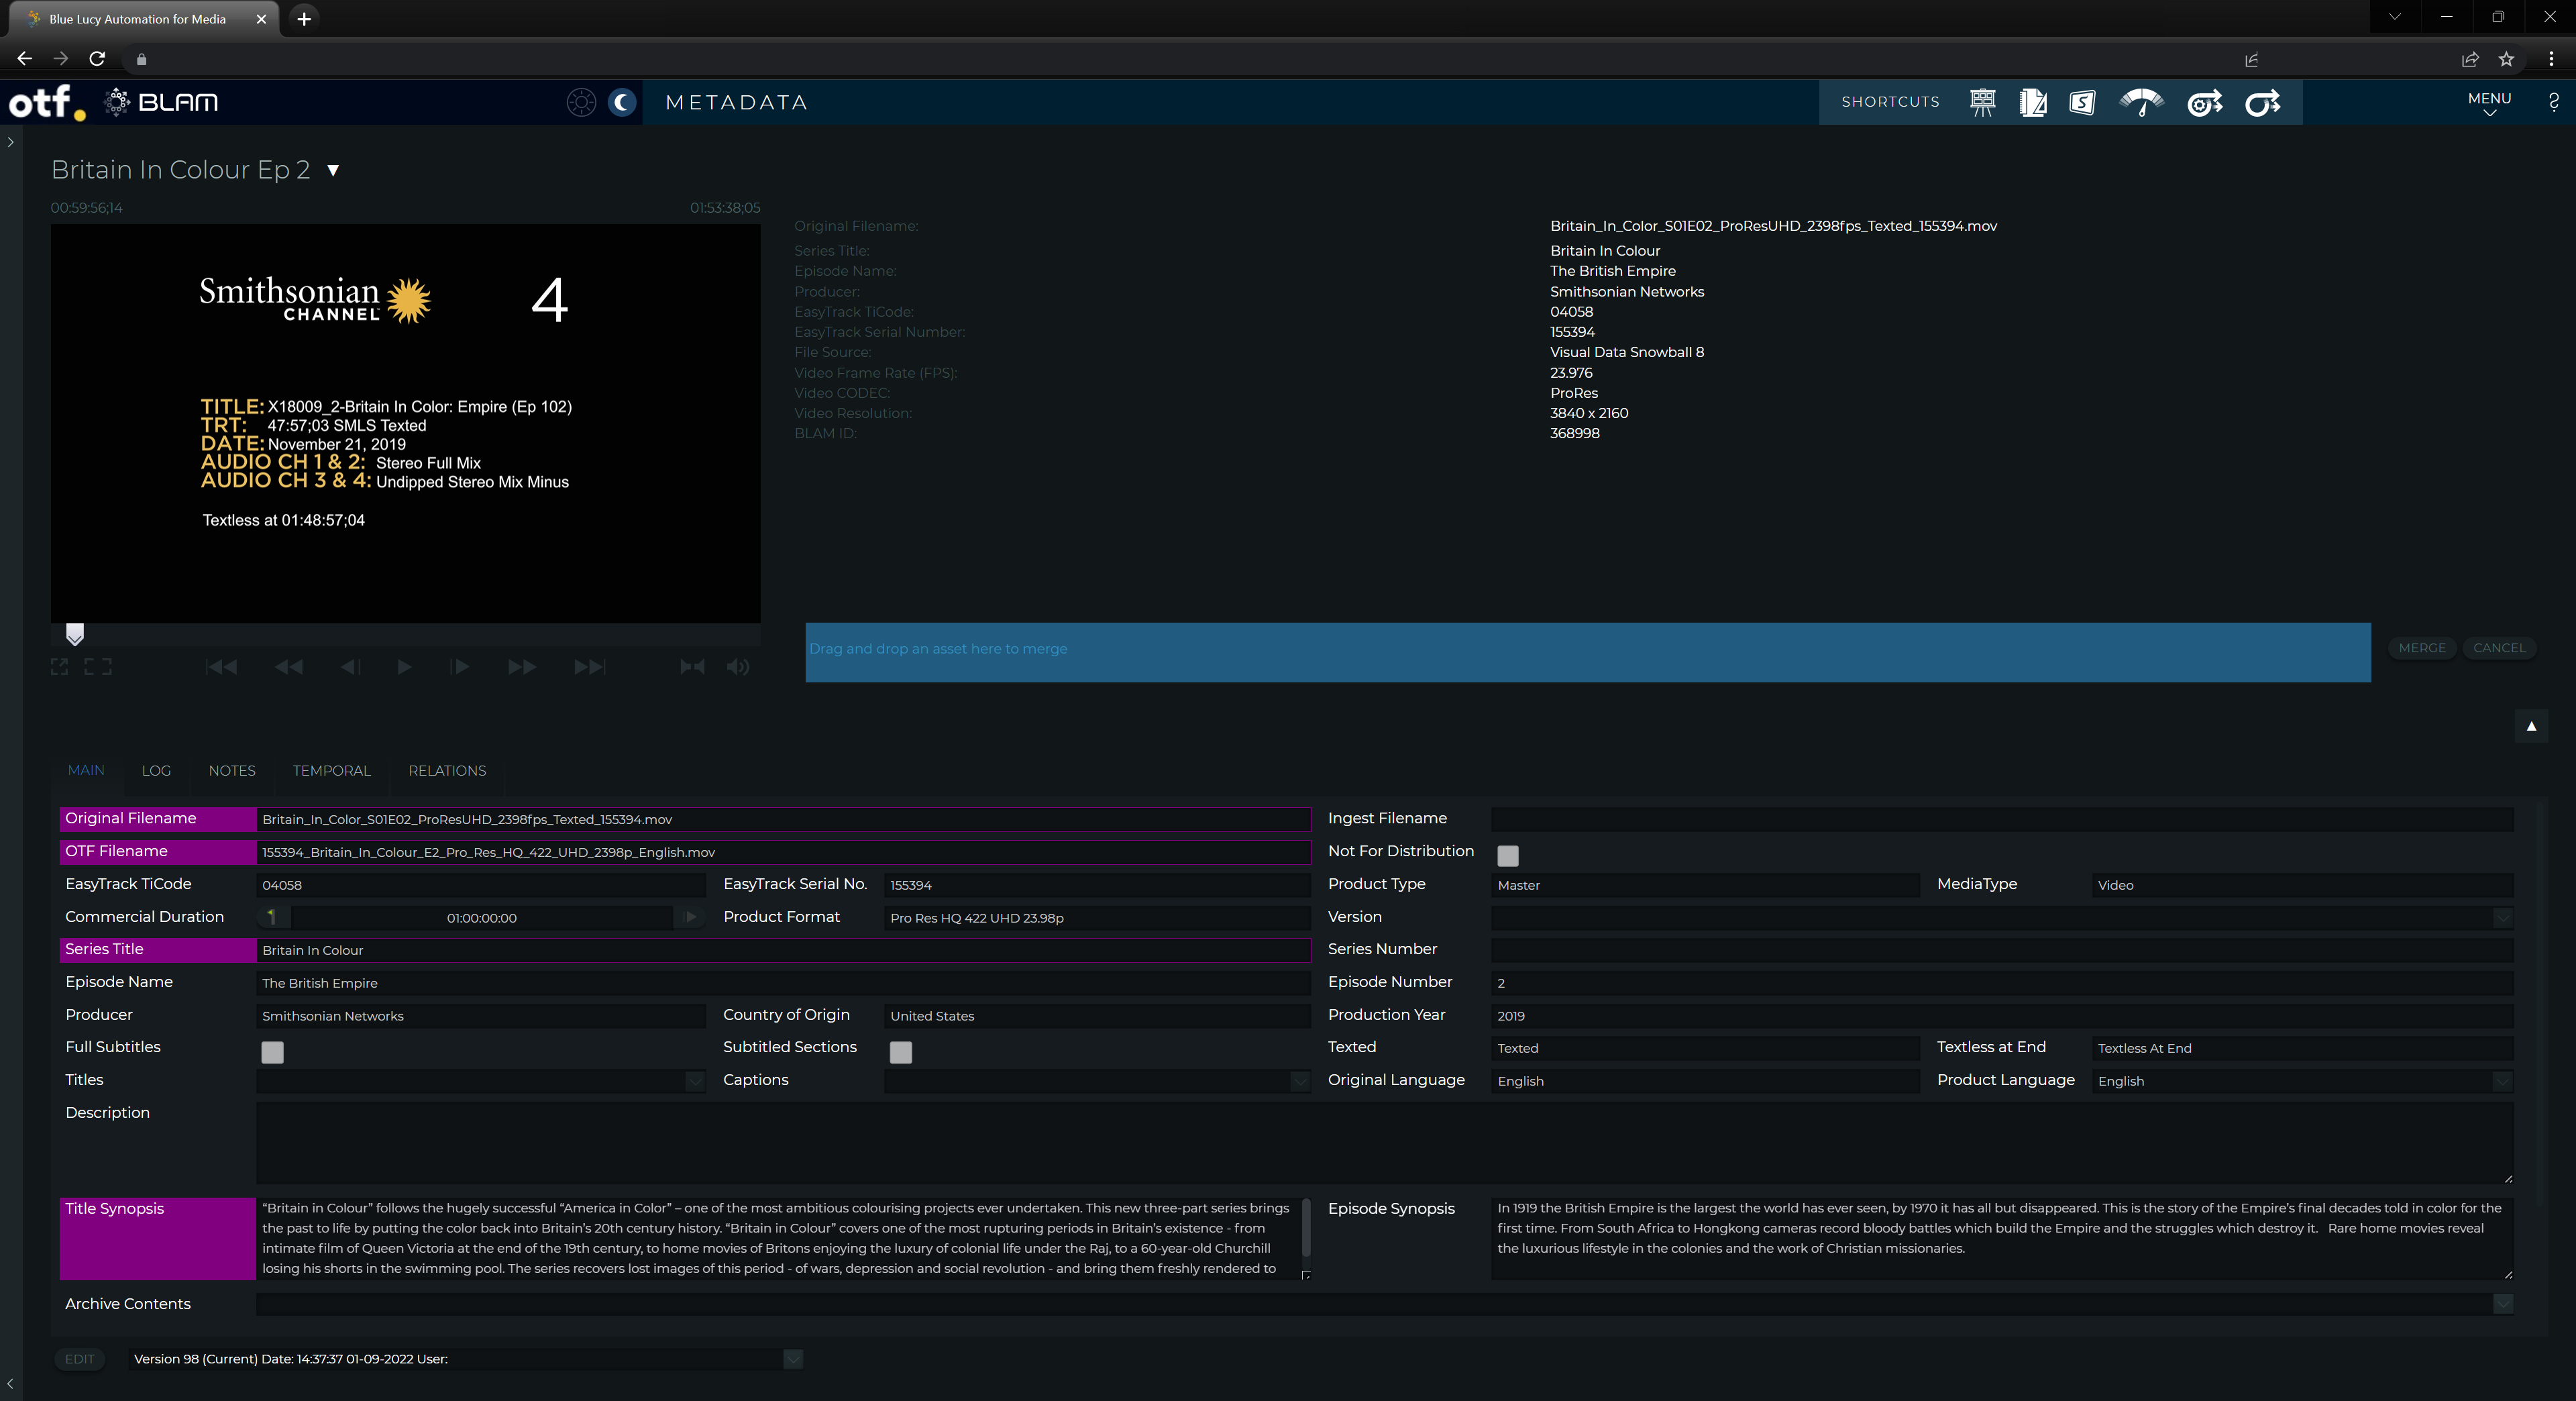The width and height of the screenshot is (2576, 1401).
Task: Open the Product Language dropdown
Action: [x=2501, y=1081]
